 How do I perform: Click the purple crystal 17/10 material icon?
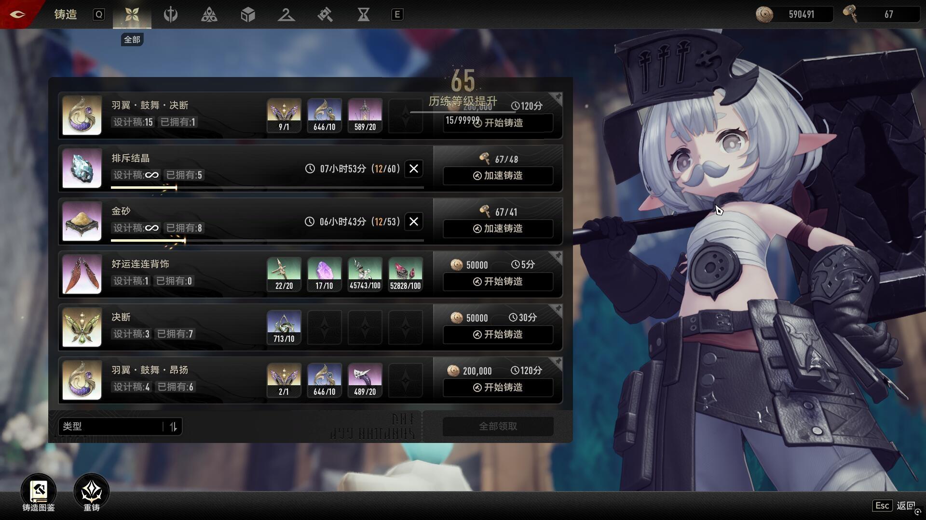point(324,274)
